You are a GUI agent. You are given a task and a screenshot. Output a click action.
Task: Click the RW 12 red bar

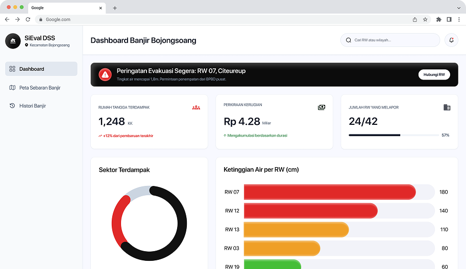310,210
